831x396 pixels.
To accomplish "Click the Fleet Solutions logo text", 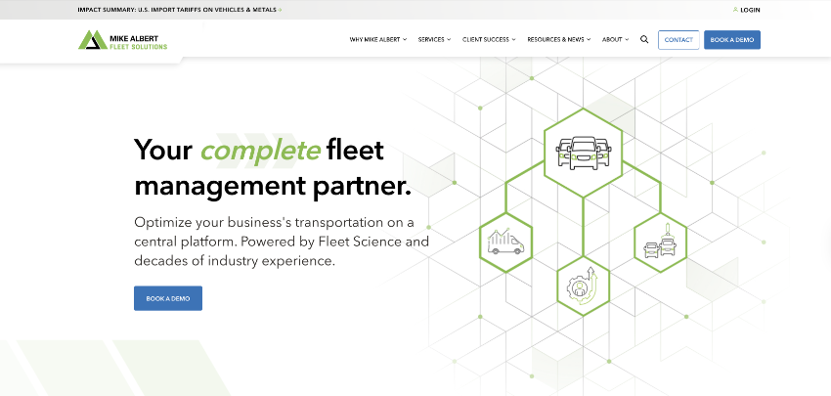I will (x=138, y=46).
